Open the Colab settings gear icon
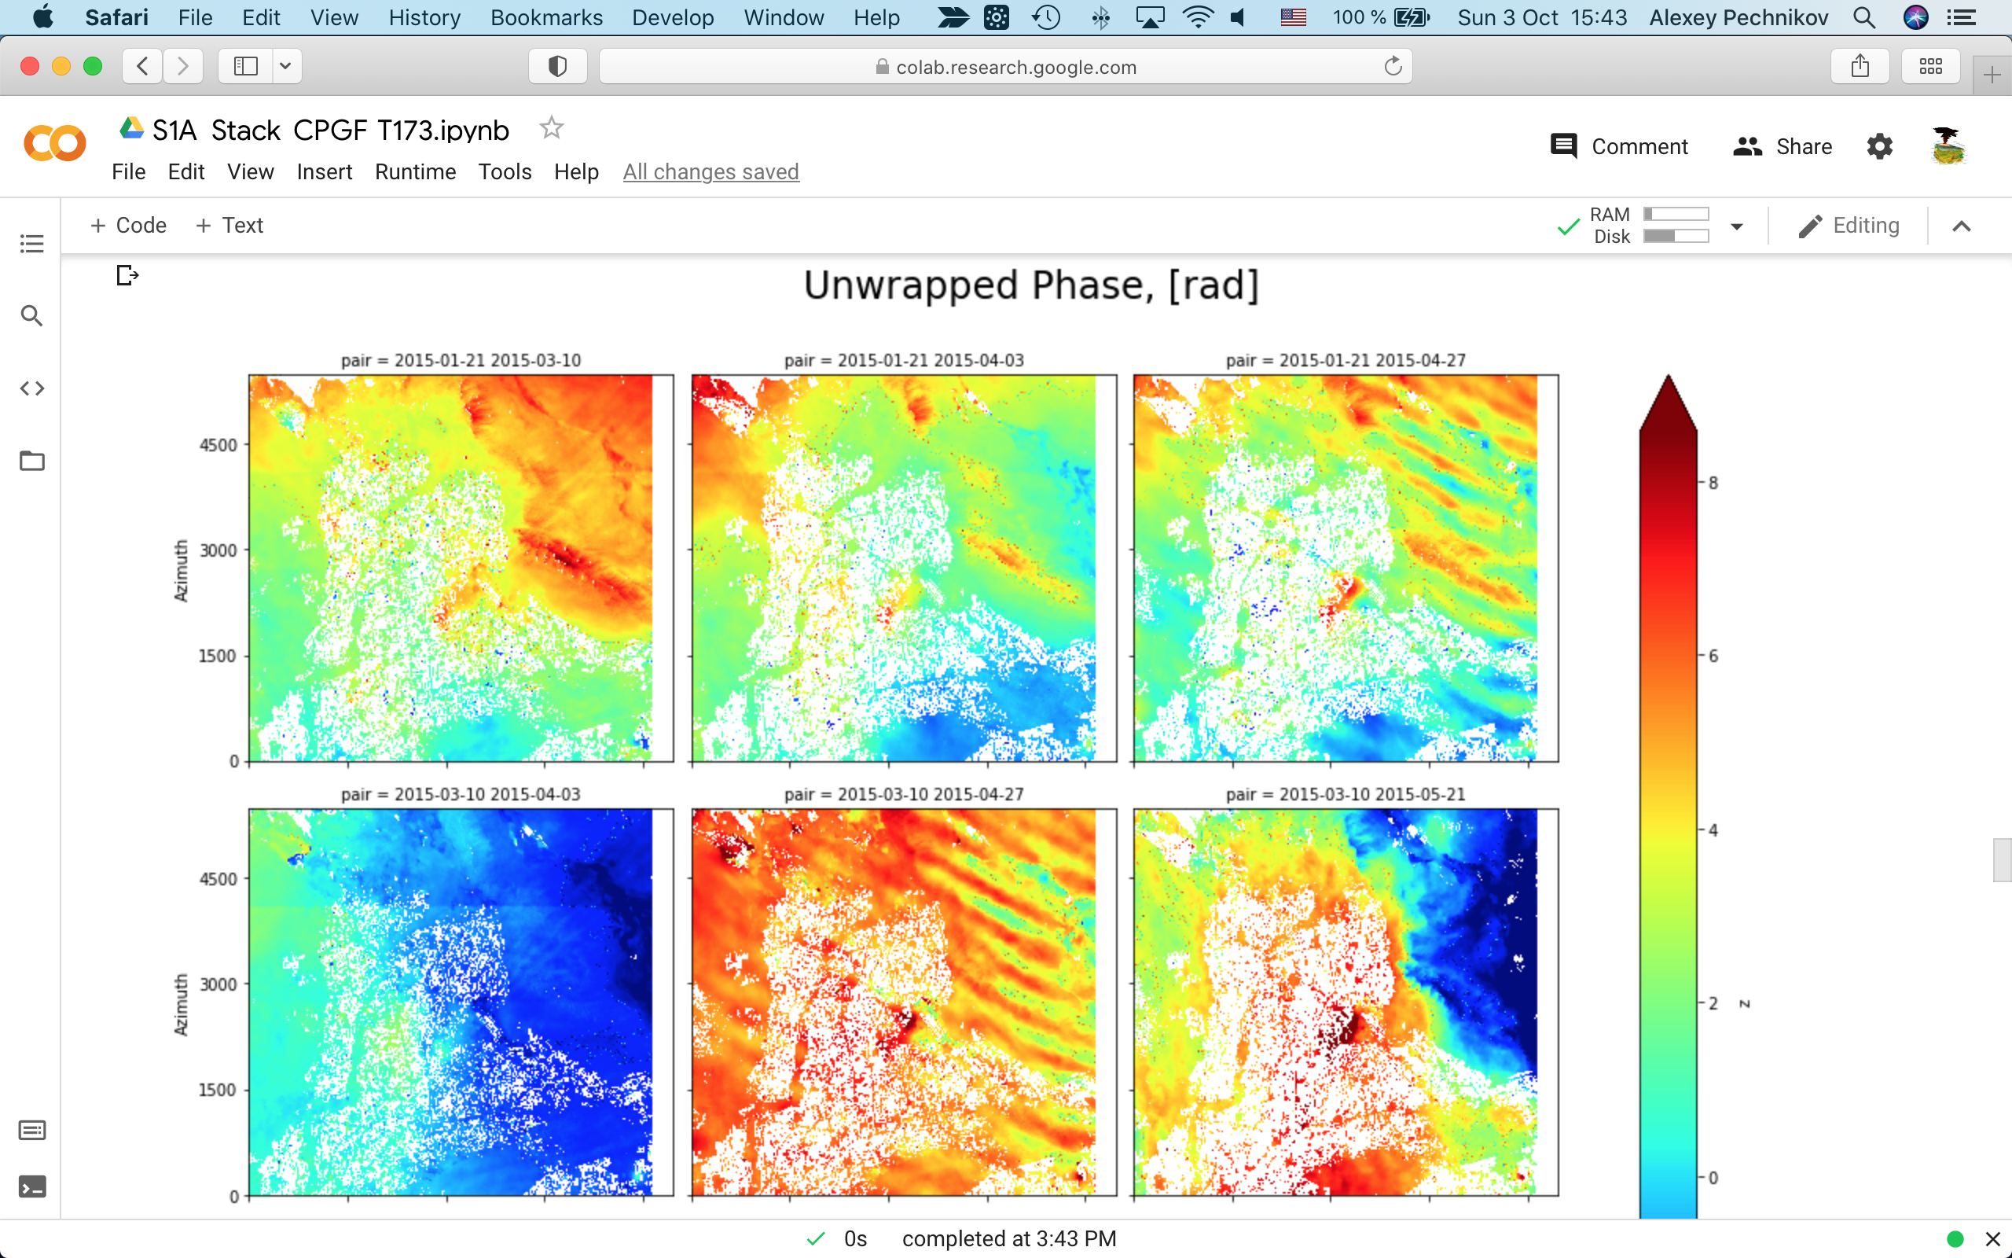The height and width of the screenshot is (1258, 2012). click(x=1879, y=146)
